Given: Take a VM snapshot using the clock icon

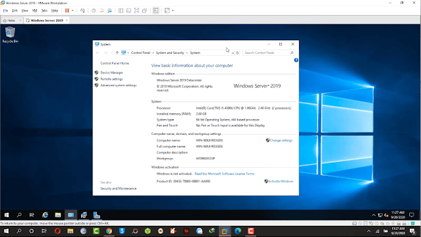Looking at the screenshot, I should pos(94,11).
